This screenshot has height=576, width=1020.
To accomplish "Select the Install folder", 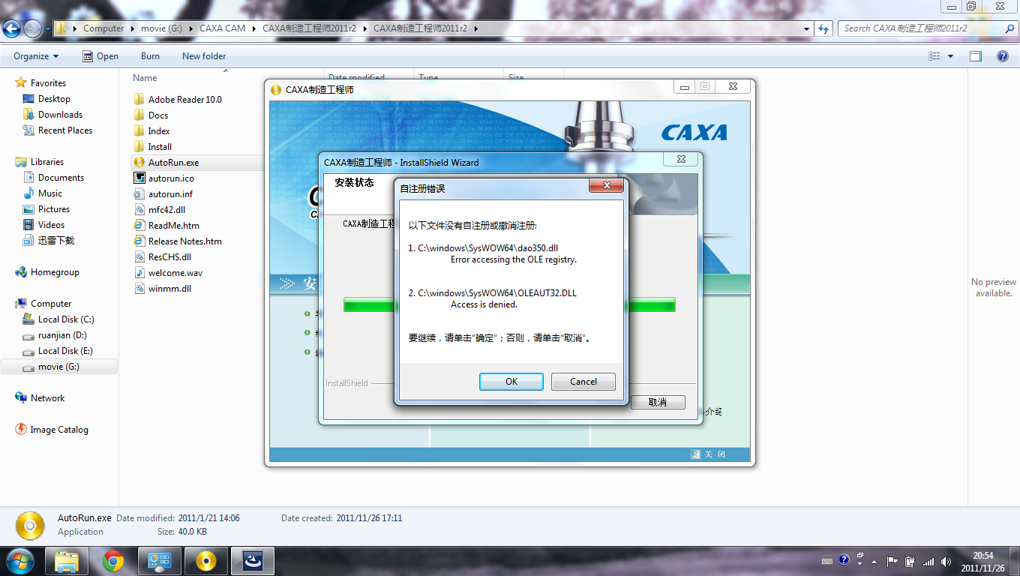I will pos(160,147).
